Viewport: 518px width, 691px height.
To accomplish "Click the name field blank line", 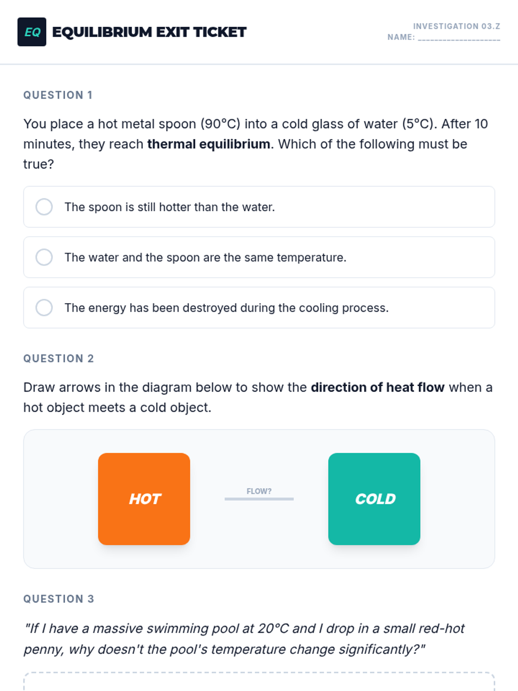I will coord(459,38).
